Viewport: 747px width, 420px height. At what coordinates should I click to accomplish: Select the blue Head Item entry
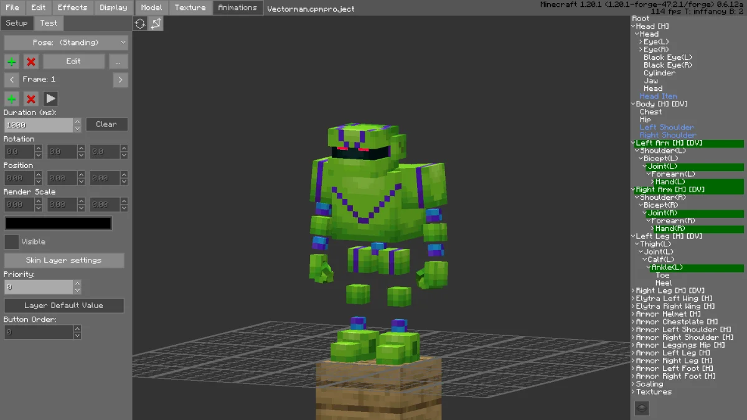click(x=658, y=96)
